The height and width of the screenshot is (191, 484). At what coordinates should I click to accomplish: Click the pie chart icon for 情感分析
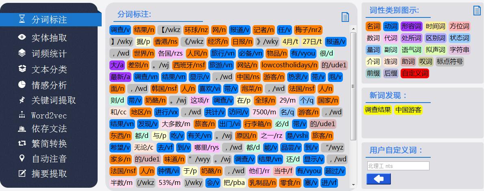click(x=22, y=85)
